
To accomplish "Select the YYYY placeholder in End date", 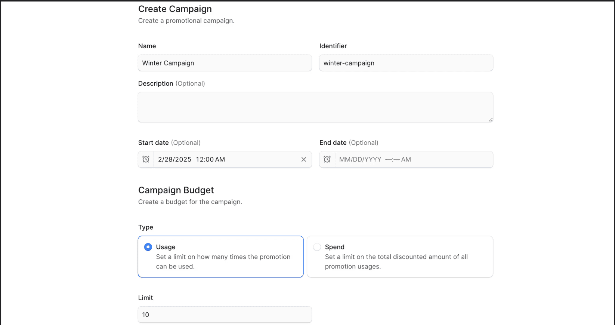I will (373, 159).
